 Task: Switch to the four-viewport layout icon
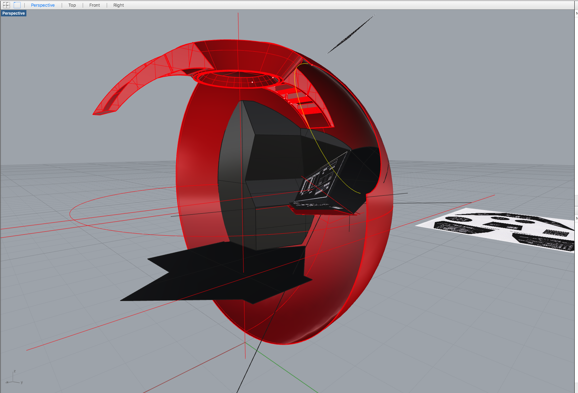tap(6, 5)
